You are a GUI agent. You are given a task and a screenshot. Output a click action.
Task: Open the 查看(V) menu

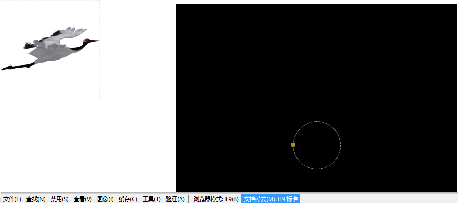tap(83, 199)
